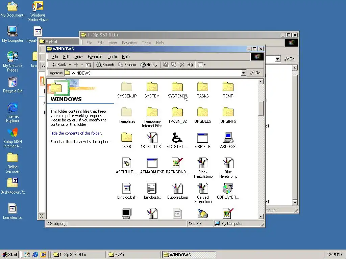The width and height of the screenshot is (346, 259).
Task: Open the SYSTEM folder
Action: click(x=152, y=90)
